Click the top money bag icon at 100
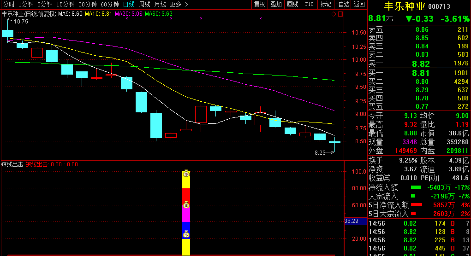 (x=186, y=174)
